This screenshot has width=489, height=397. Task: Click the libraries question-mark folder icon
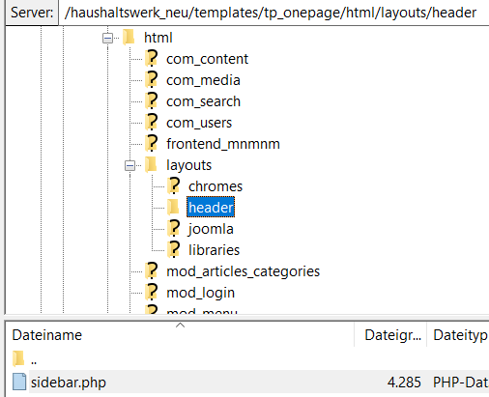[173, 249]
